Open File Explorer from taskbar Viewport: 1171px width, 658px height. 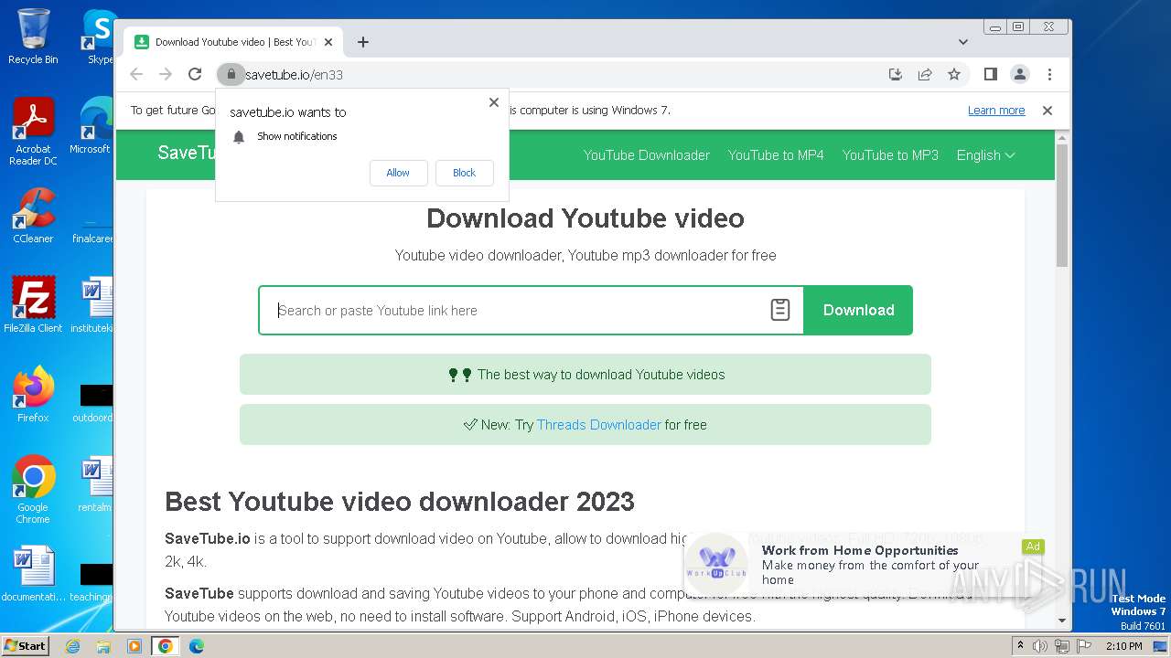point(103,646)
